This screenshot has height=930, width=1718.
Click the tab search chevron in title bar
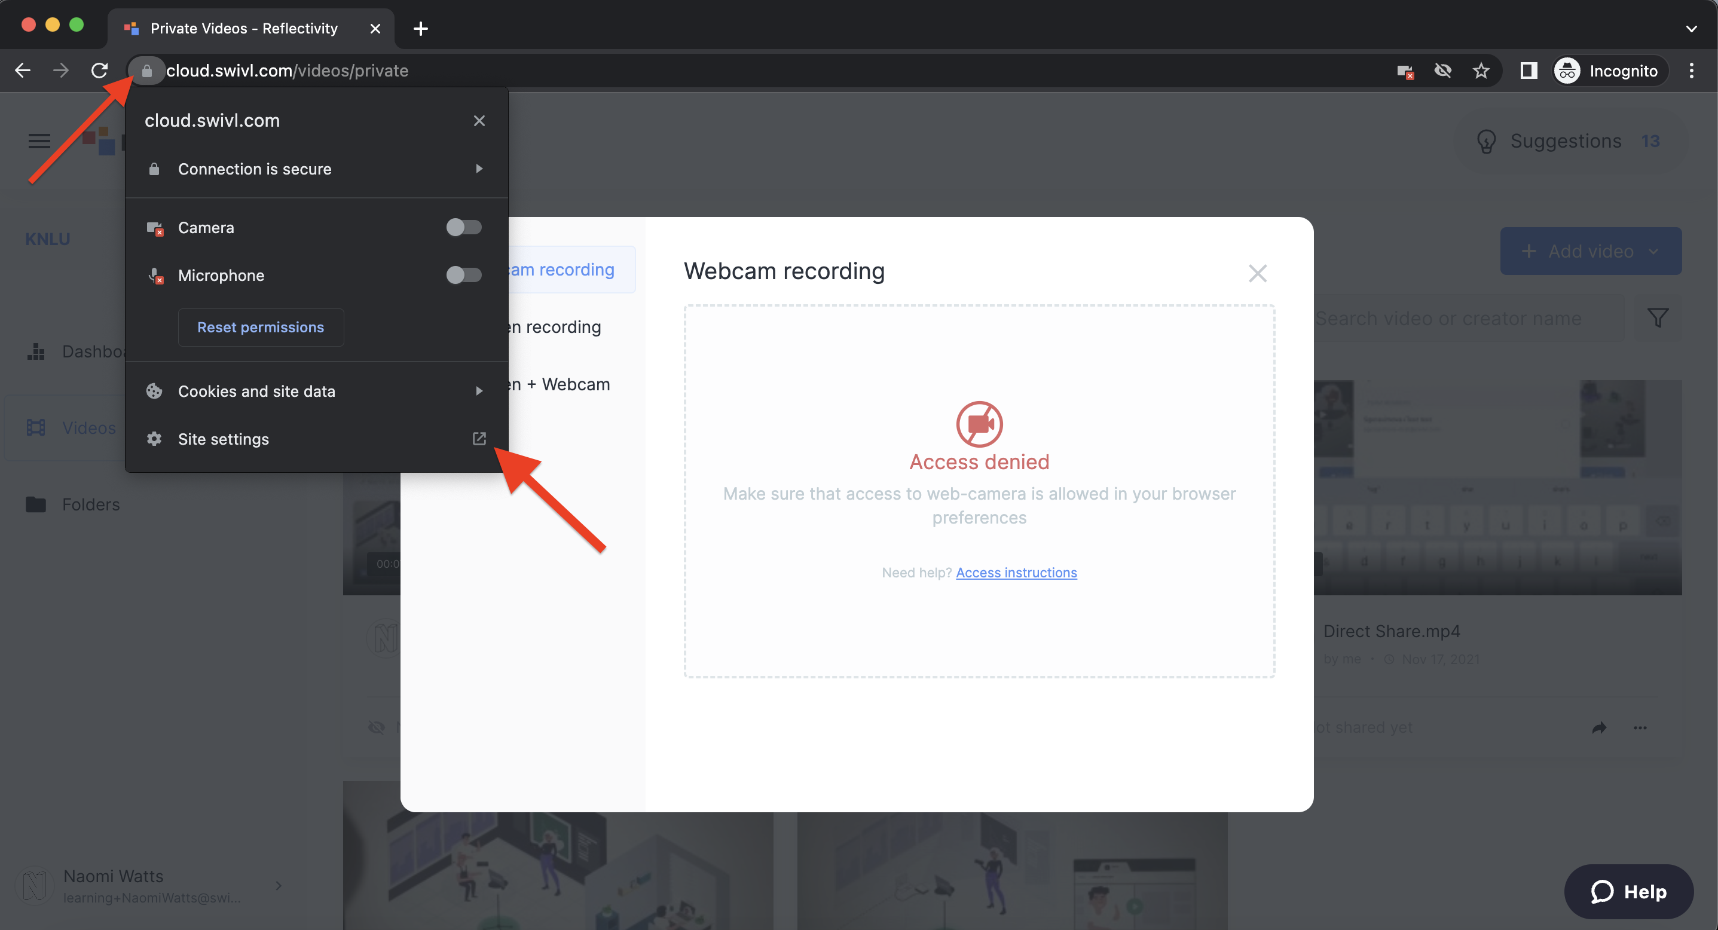(1691, 29)
